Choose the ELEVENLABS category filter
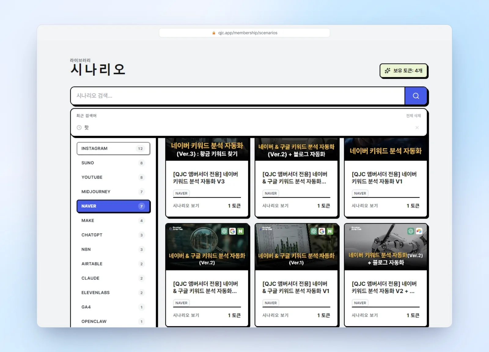 pos(113,292)
